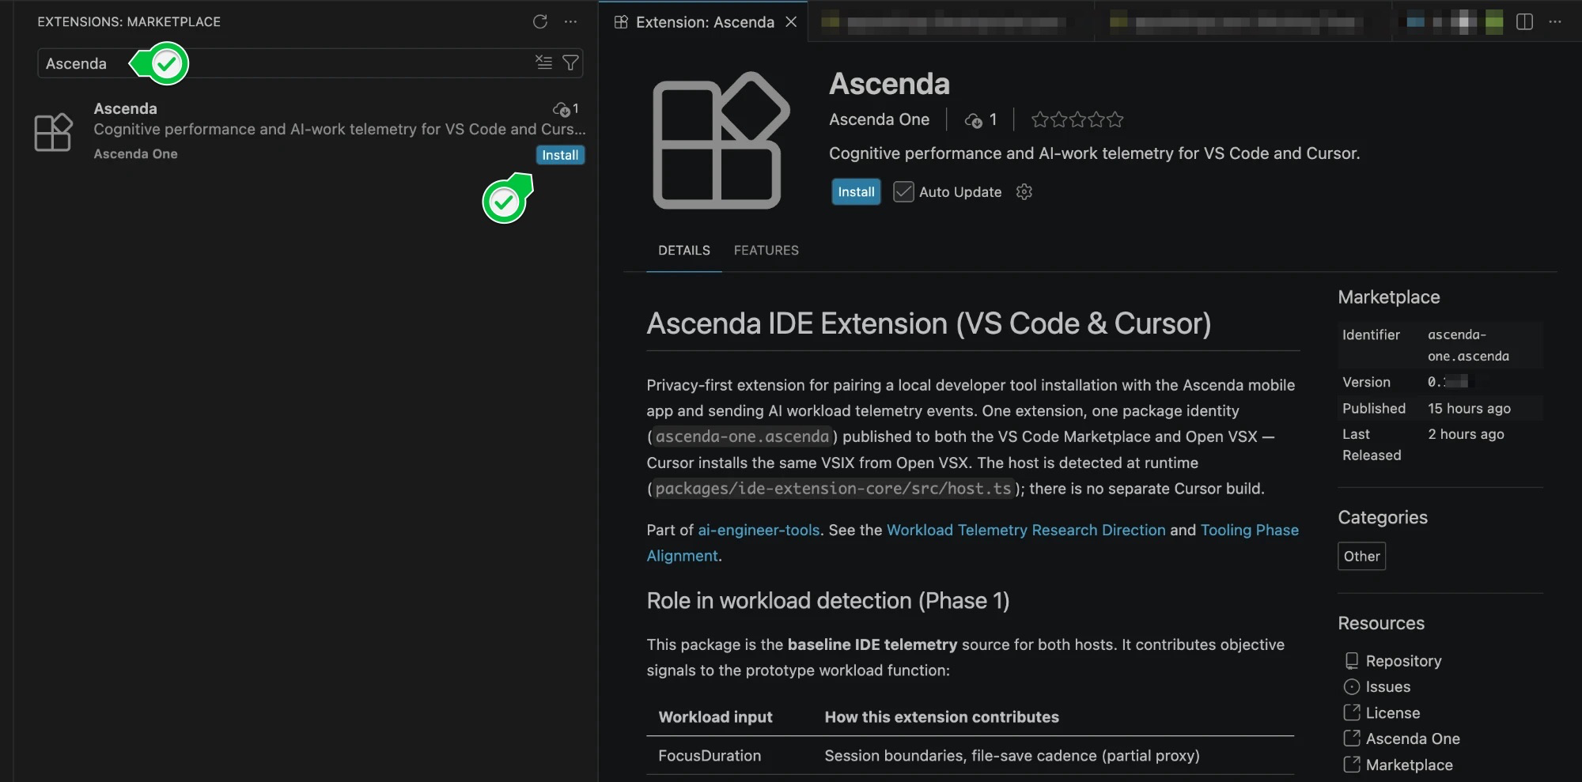1582x782 pixels.
Task: Toggle the Auto Update checkbox
Action: pyautogui.click(x=903, y=192)
